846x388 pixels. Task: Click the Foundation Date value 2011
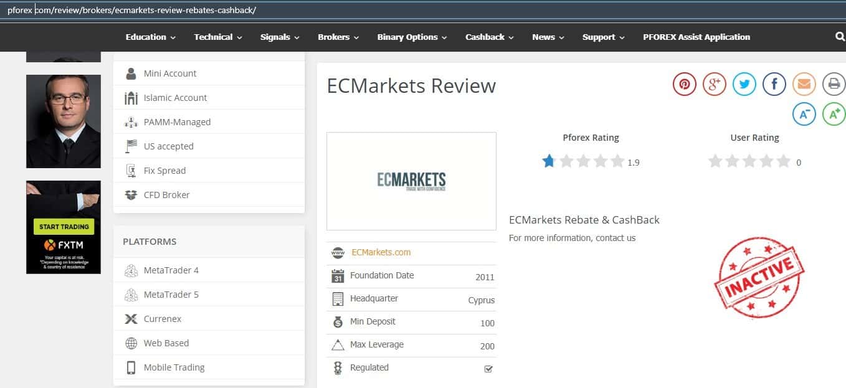point(485,277)
